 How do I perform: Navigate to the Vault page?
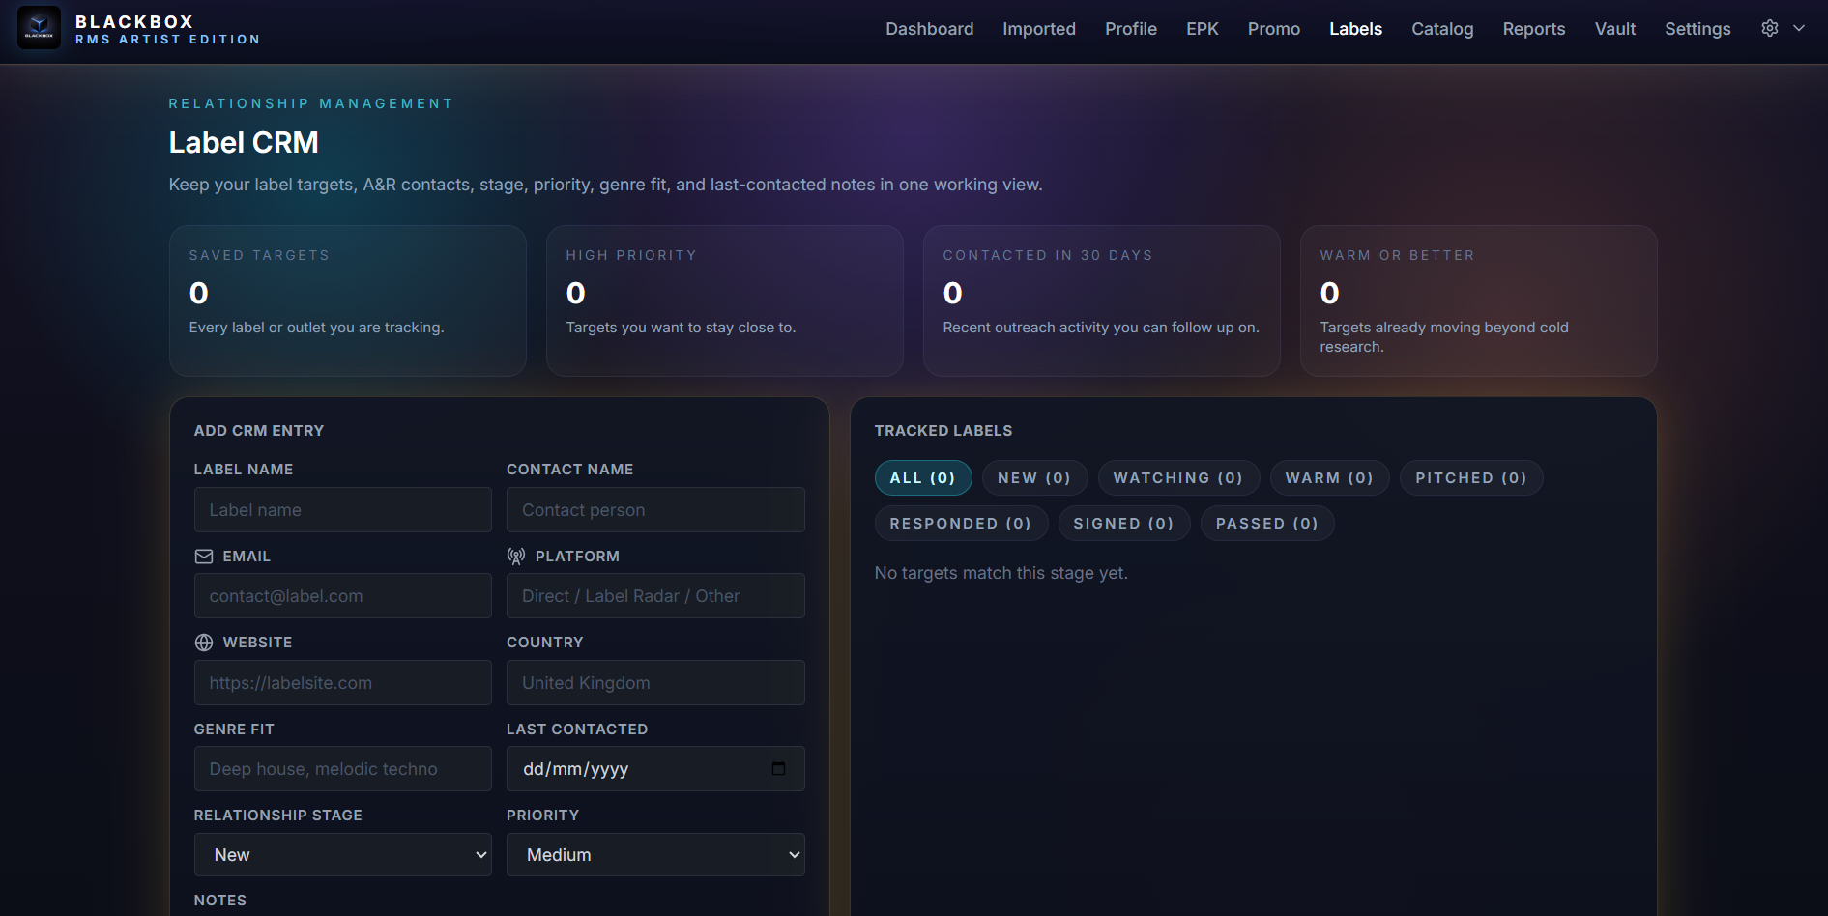coord(1614,28)
